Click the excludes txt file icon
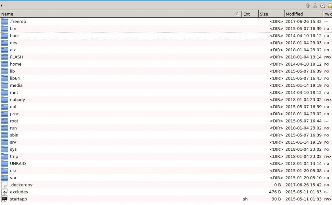Image resolution: width=332 pixels, height=205 pixels. point(4,192)
